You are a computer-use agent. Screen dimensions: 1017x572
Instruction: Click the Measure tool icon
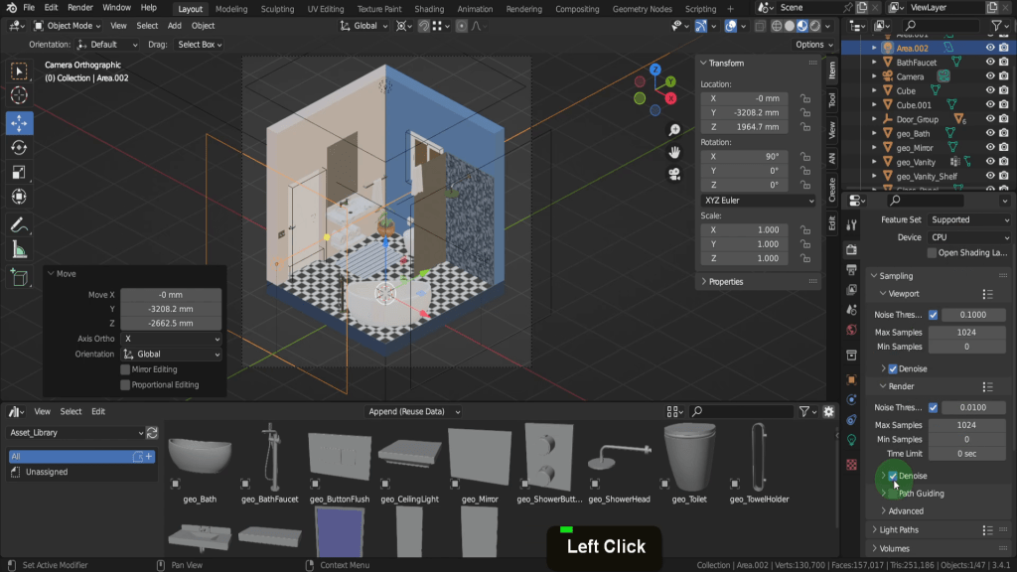tap(19, 250)
